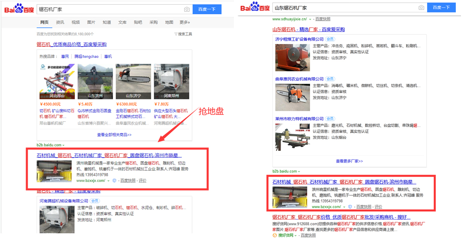Open 百度快照 beside 搜好货网
Viewport: 467px width, 248px height.
coord(308,235)
